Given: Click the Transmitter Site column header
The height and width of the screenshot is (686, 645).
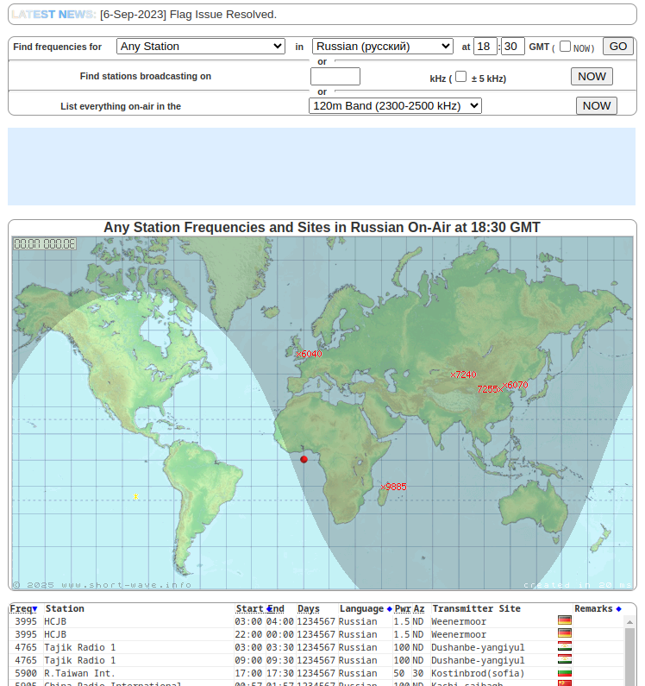Looking at the screenshot, I should tap(476, 608).
